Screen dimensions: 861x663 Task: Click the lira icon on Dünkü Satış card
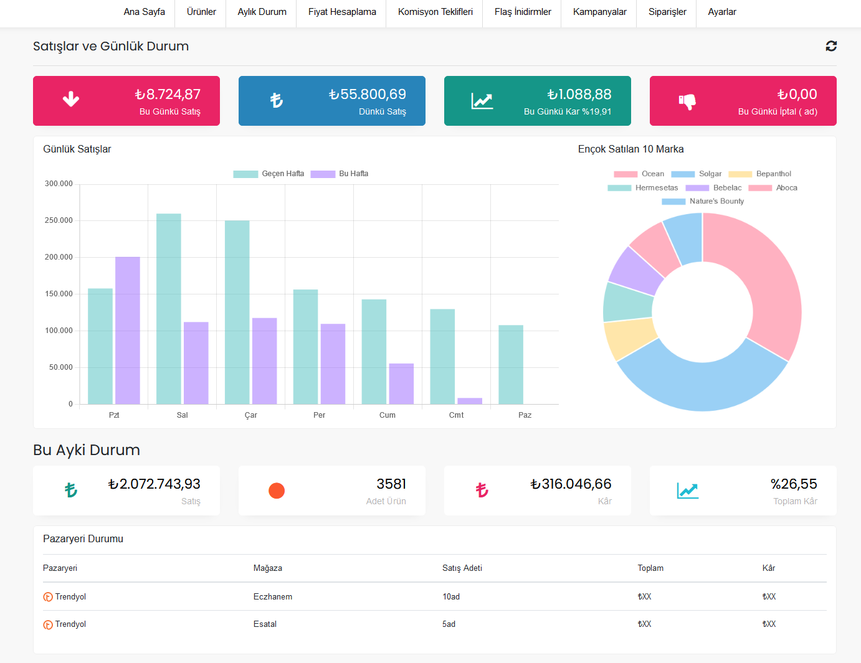(277, 100)
